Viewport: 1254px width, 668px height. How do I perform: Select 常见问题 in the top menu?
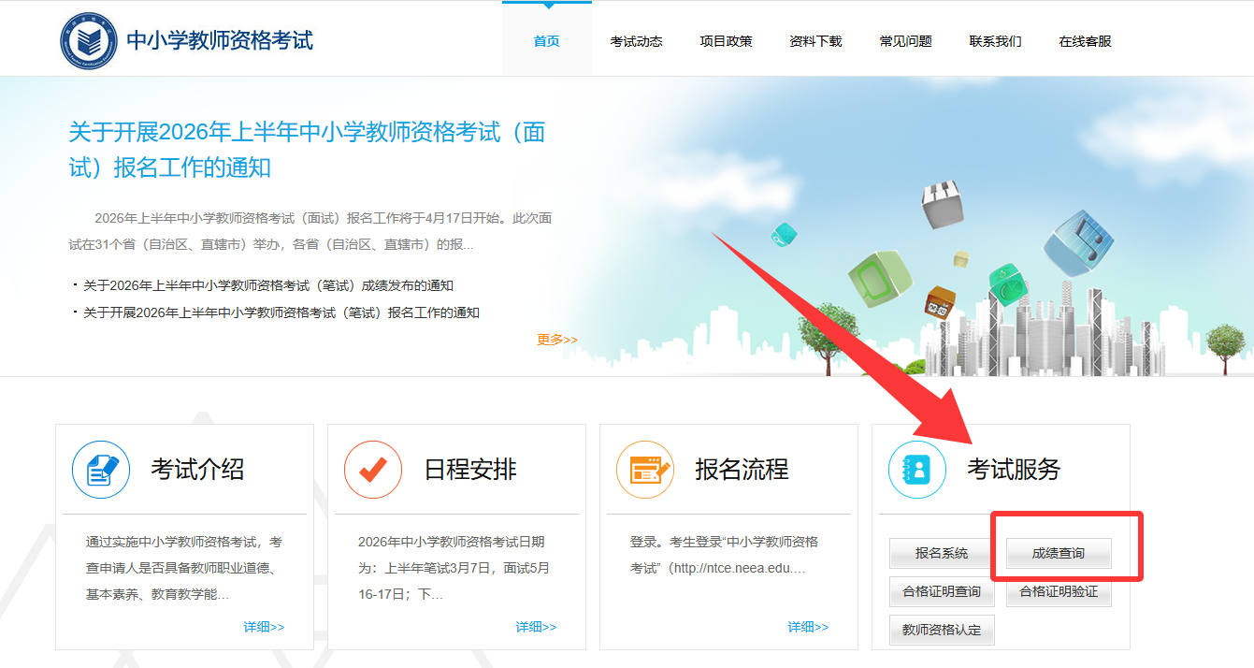pyautogui.click(x=906, y=41)
